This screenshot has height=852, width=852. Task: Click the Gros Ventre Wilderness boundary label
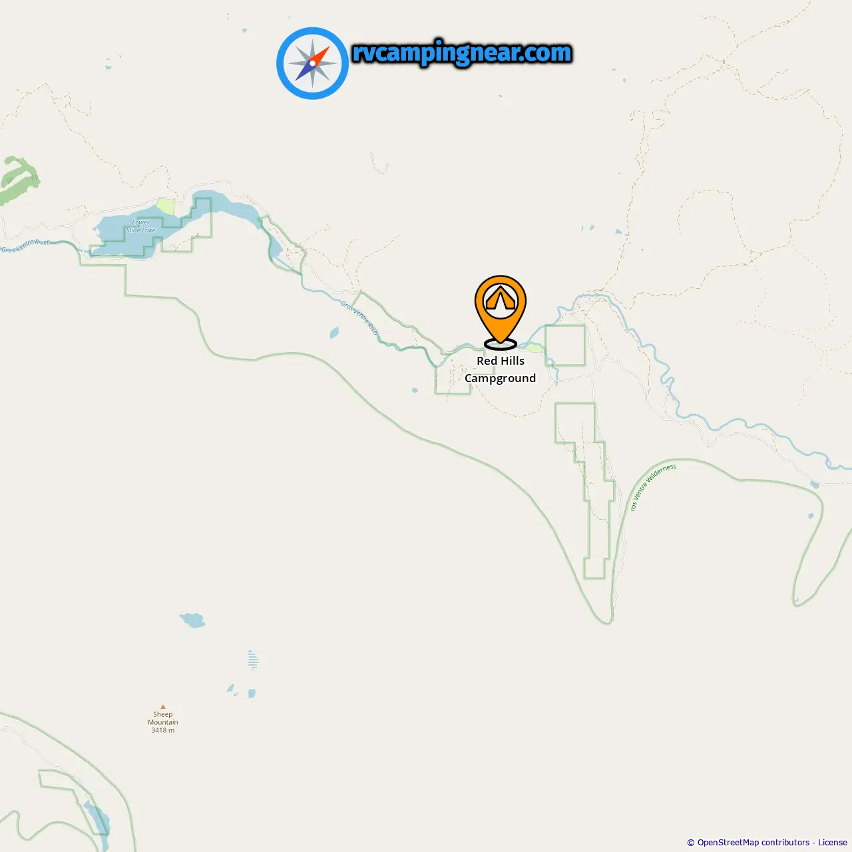tap(653, 487)
